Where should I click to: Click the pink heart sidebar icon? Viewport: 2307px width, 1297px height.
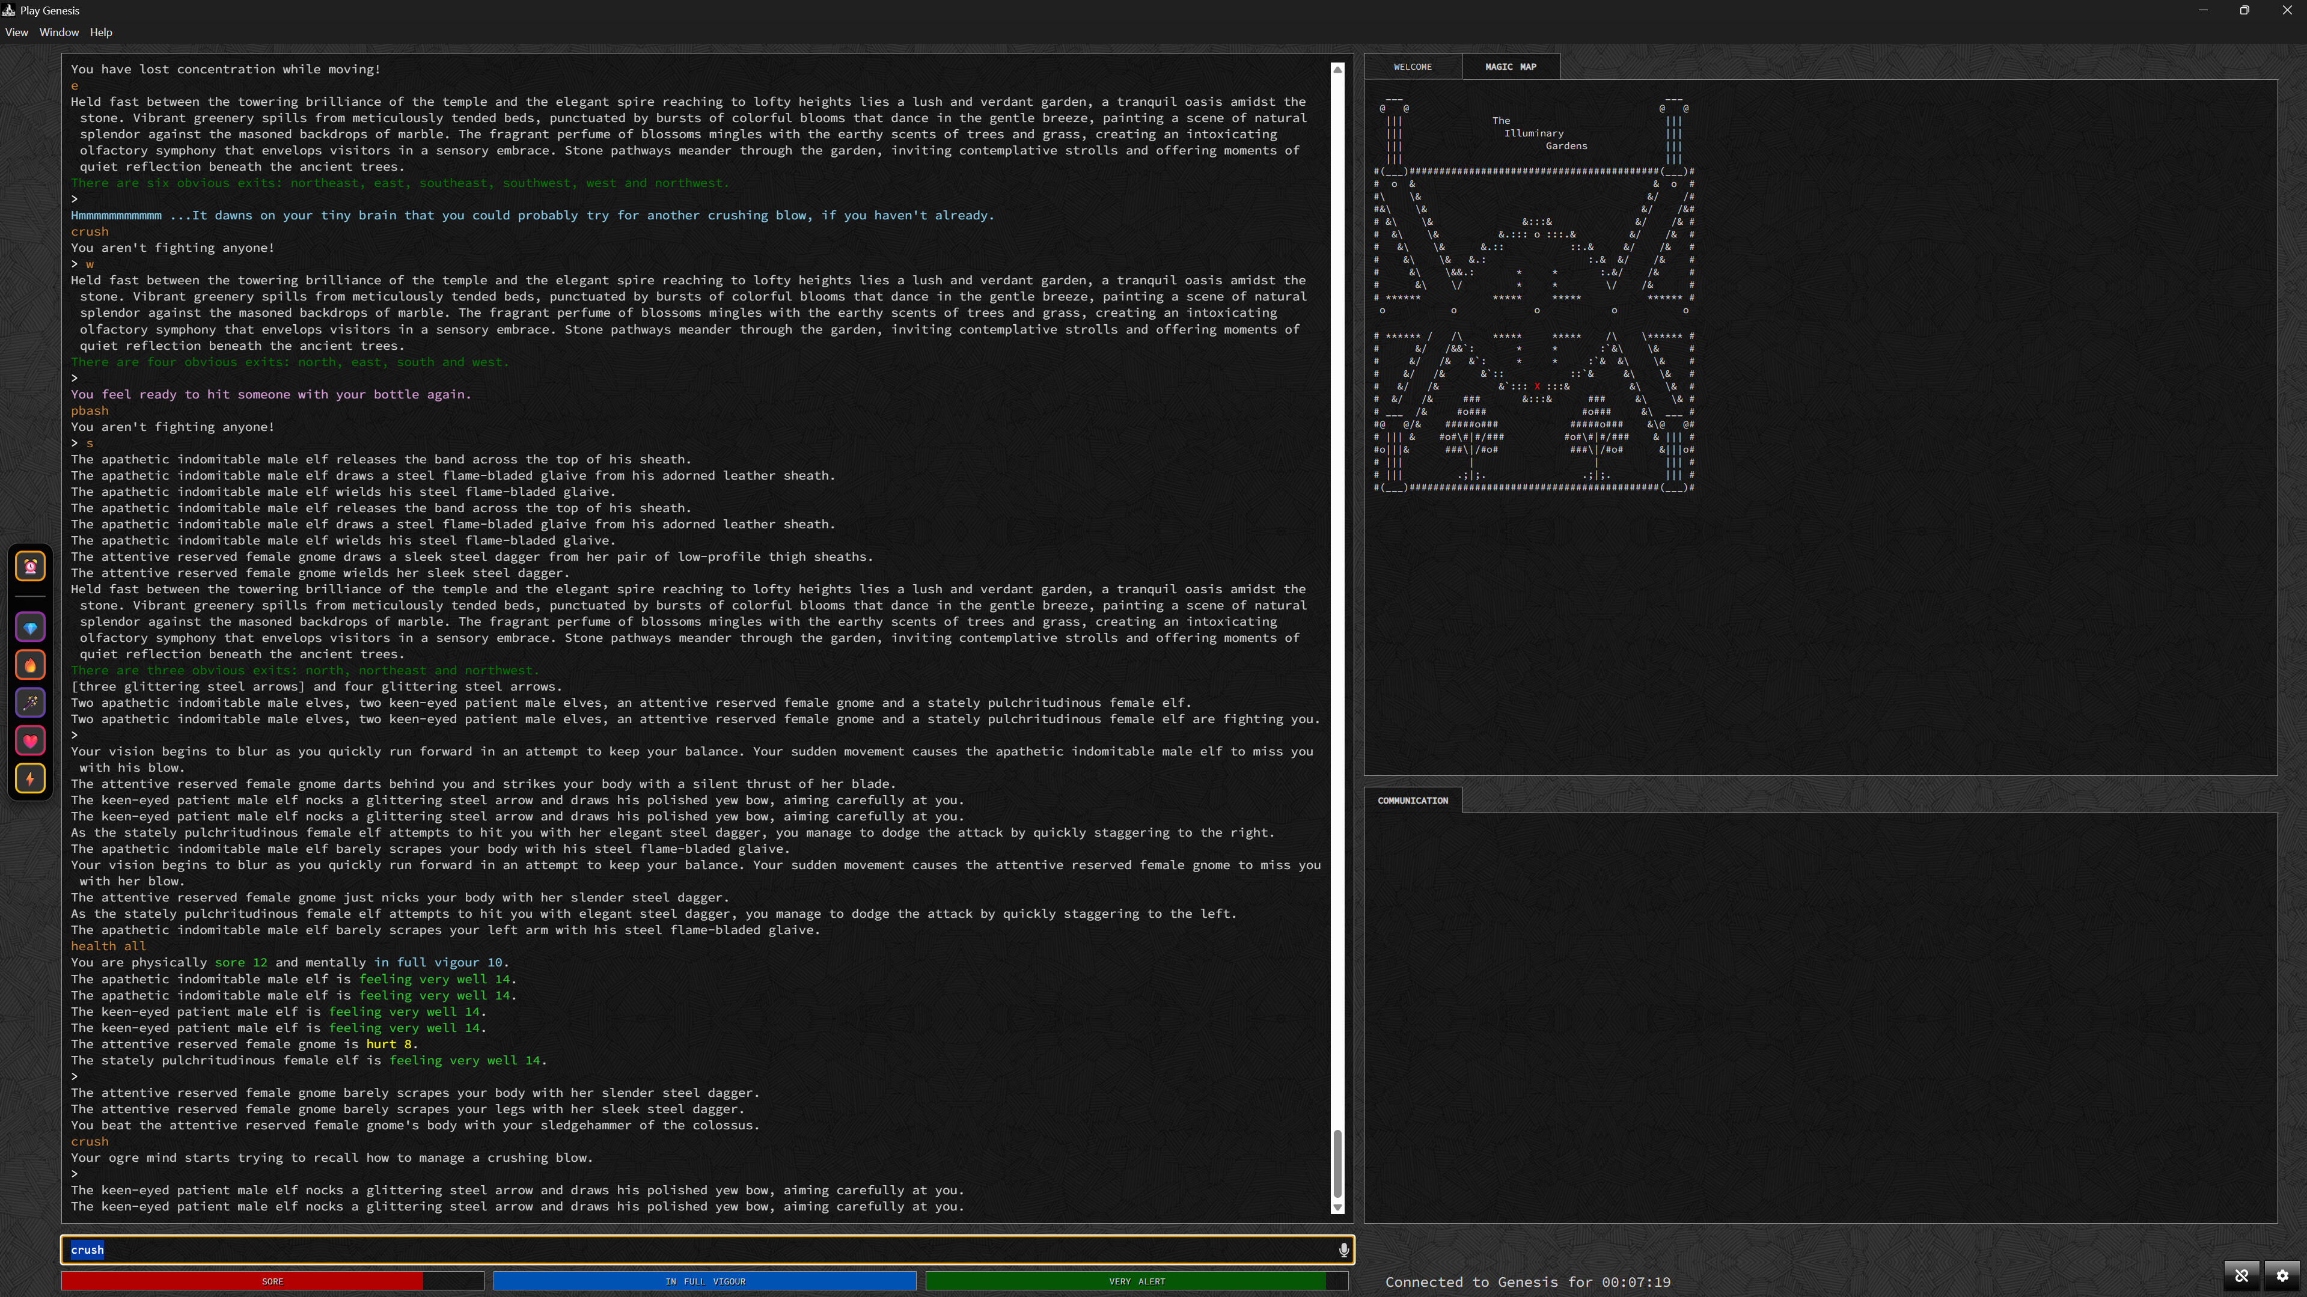coord(31,741)
